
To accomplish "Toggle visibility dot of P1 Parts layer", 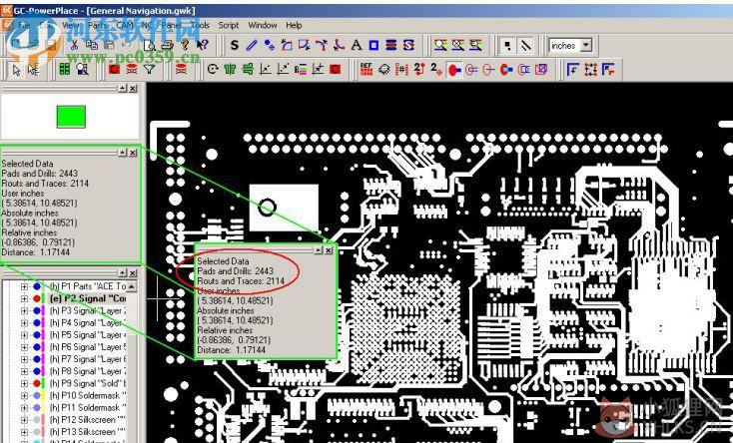I will (37, 286).
